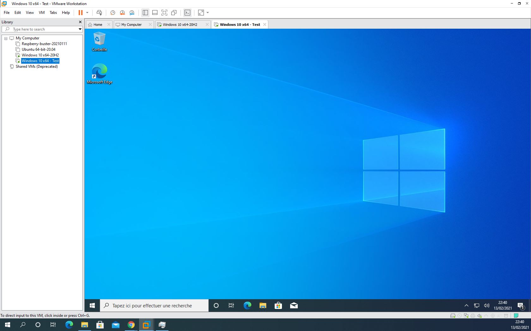
Task: Open the Edit menu
Action: click(18, 13)
